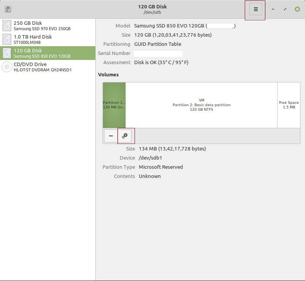Click the GUID Partition Table value
The width and height of the screenshot is (305, 281).
coord(157,44)
